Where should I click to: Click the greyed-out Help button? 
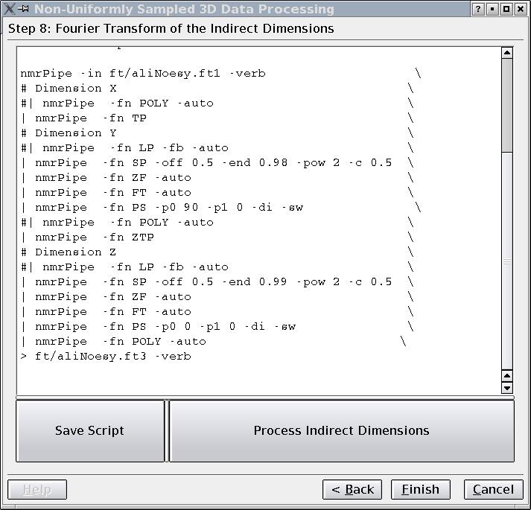point(37,489)
